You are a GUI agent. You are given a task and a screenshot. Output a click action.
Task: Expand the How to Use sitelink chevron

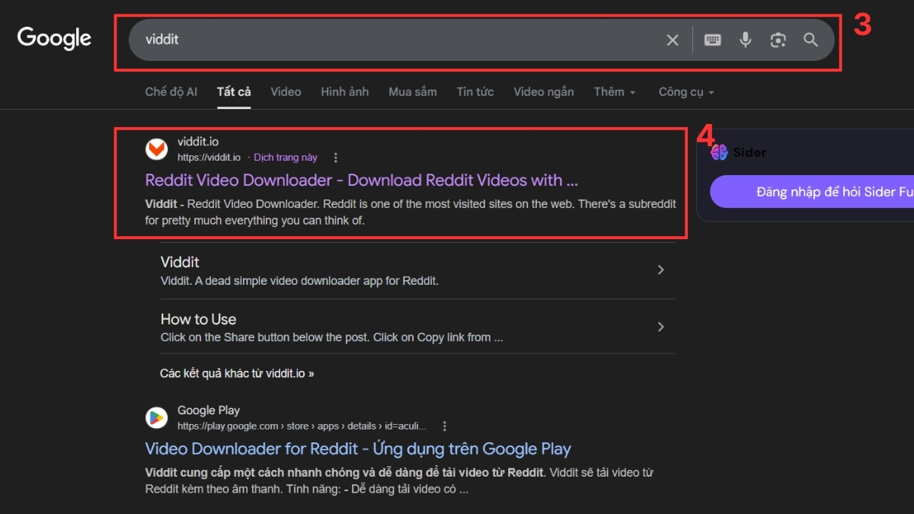[660, 327]
